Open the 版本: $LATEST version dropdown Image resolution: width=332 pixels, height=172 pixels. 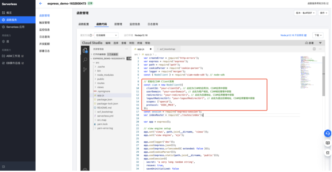pyautogui.click(x=305, y=13)
